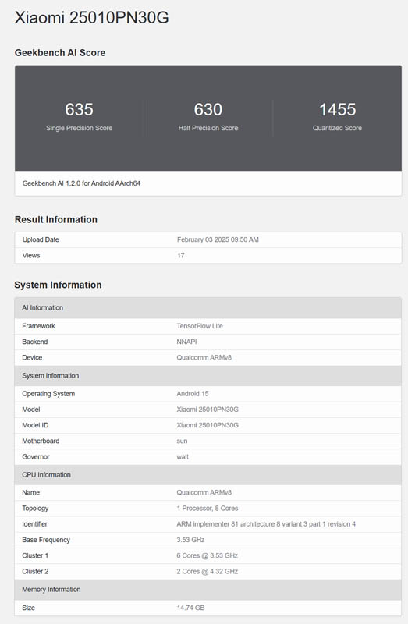The width and height of the screenshot is (408, 624).
Task: Click the 630 half precision score value
Action: 208,109
